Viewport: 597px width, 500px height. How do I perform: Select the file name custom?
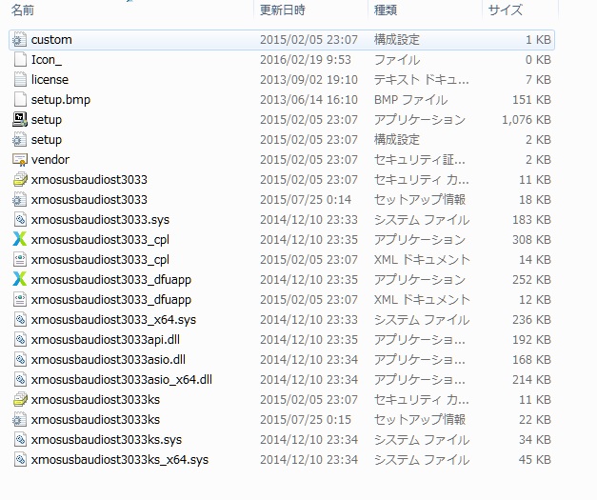(51, 40)
